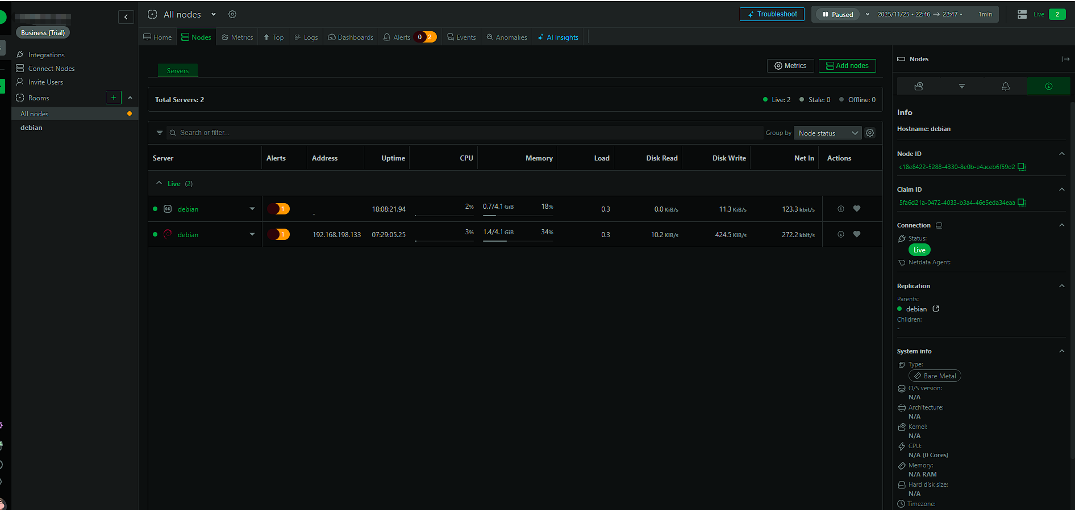Click the Add nodes button

pyautogui.click(x=847, y=66)
